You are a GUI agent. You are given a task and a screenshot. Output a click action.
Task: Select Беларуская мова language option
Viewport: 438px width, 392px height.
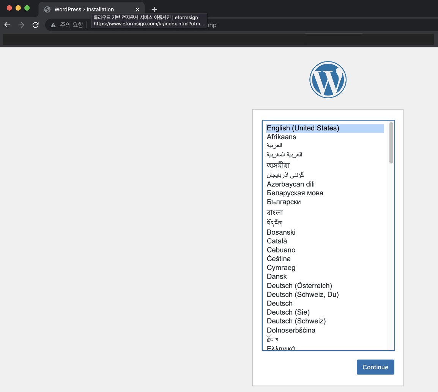(325, 193)
